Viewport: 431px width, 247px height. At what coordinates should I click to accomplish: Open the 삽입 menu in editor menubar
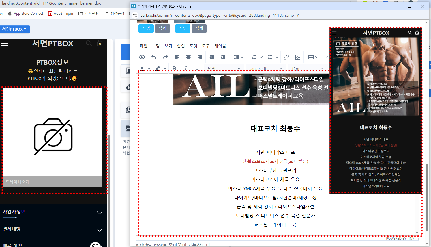tap(181, 46)
